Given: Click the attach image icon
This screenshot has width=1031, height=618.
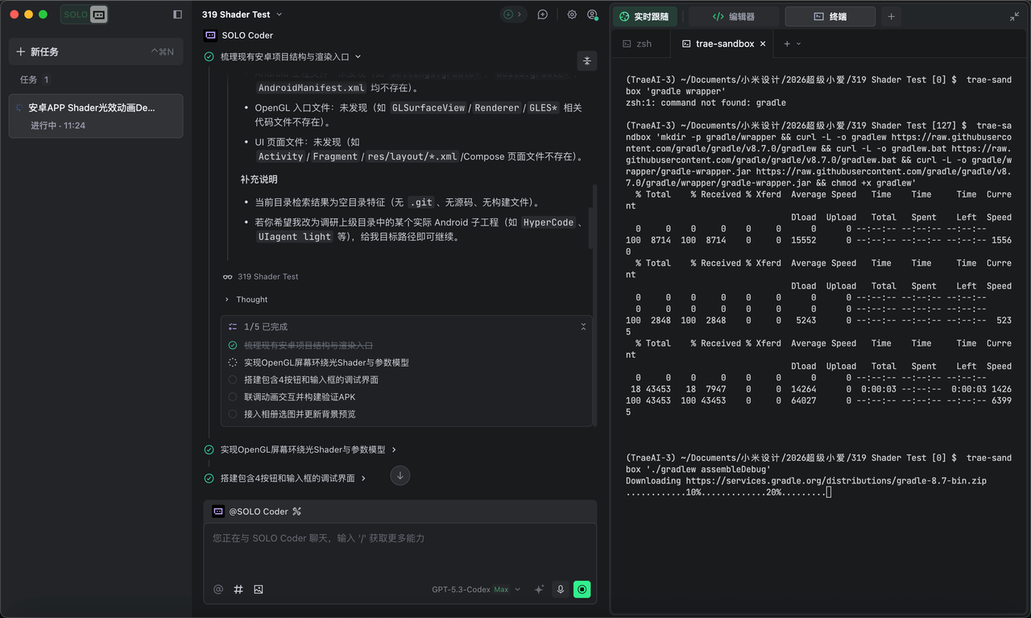Looking at the screenshot, I should pos(259,589).
